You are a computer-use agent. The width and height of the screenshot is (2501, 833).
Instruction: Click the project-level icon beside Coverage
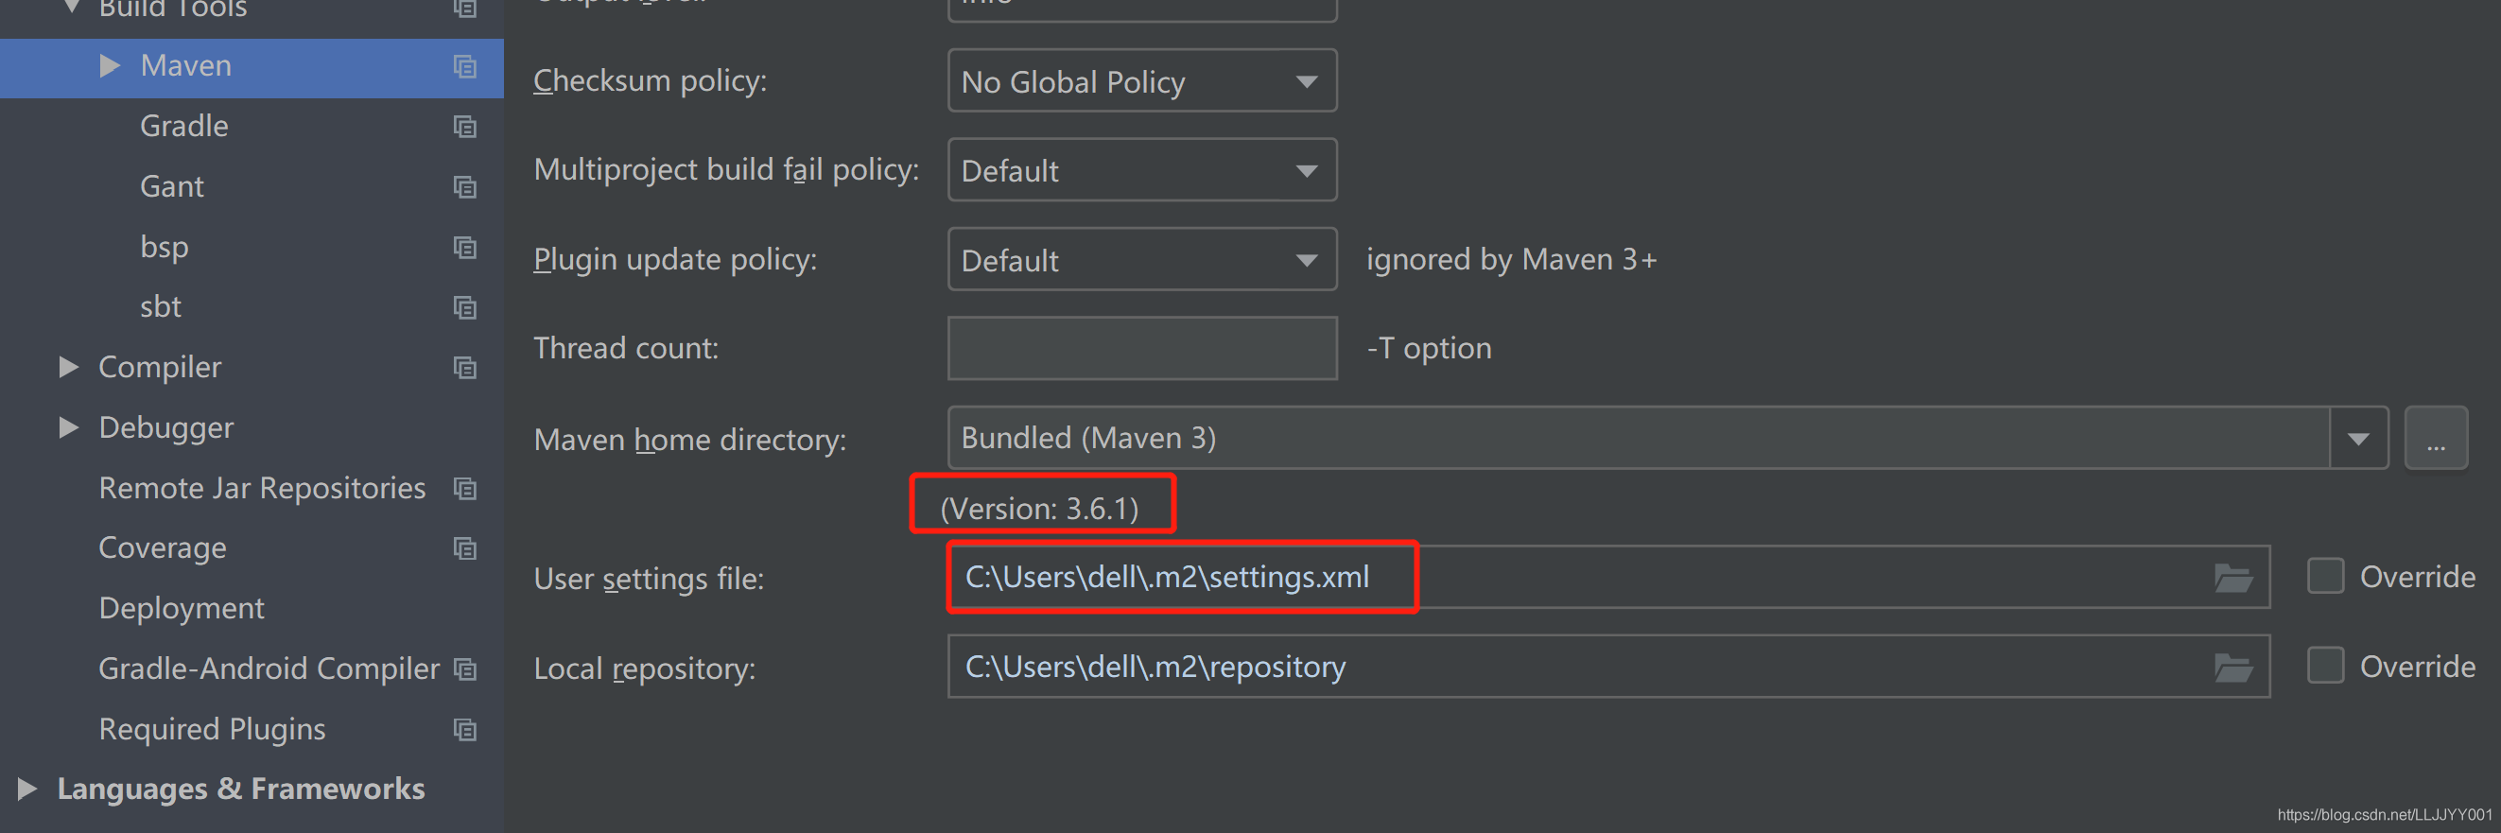pyautogui.click(x=465, y=548)
